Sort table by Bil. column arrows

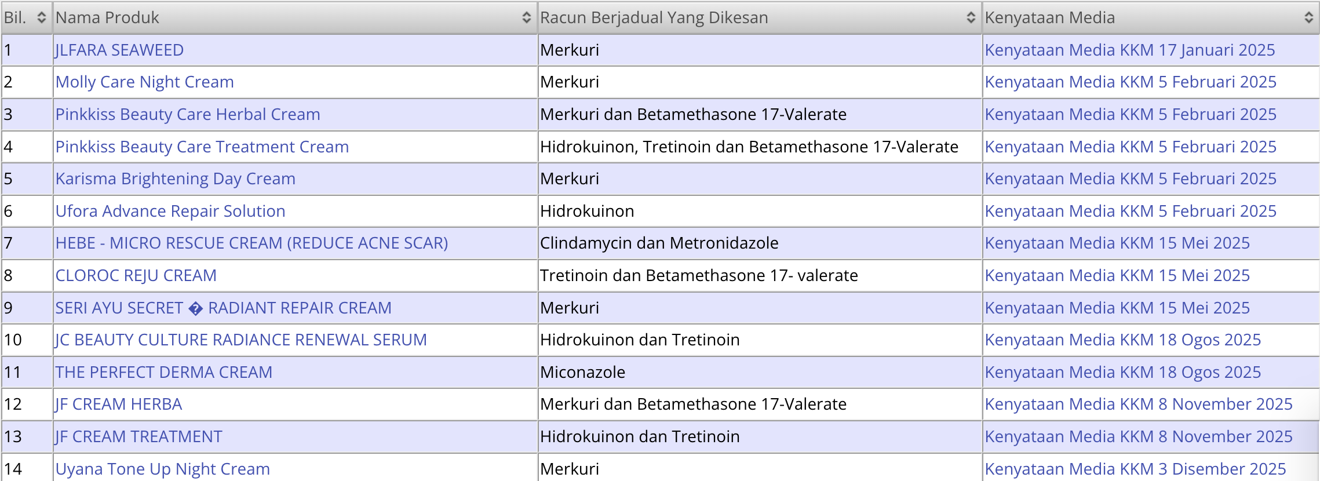point(41,18)
